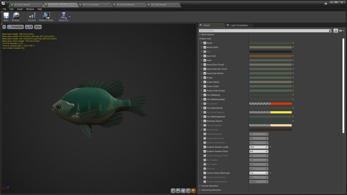
Task: Expand the Mouth (Gills) color row
Action: (x=202, y=47)
